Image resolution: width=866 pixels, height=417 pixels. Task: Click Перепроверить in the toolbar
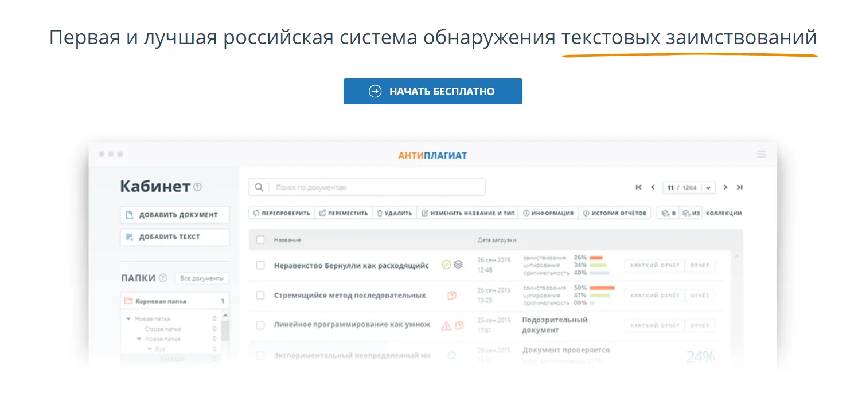point(282,213)
